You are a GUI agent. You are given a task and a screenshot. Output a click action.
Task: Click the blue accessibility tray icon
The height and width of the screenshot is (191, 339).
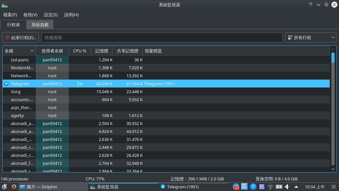point(253,187)
